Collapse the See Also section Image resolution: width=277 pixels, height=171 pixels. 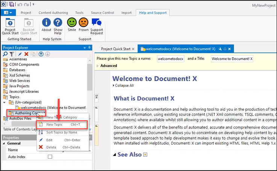tap(115, 155)
